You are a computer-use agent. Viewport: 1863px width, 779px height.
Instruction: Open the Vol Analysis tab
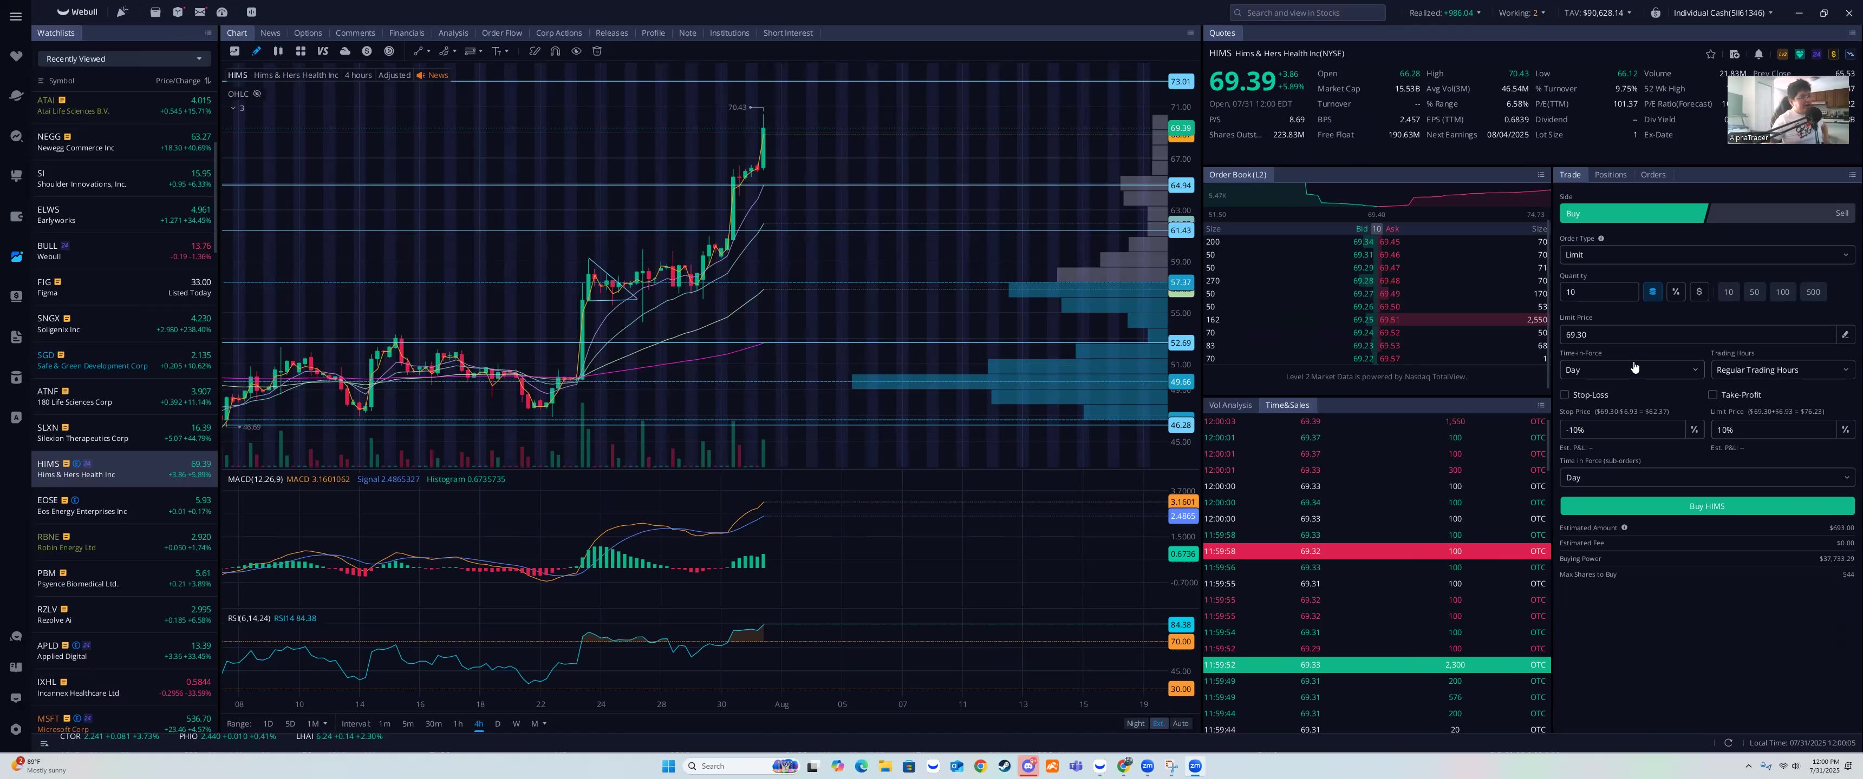[1229, 405]
